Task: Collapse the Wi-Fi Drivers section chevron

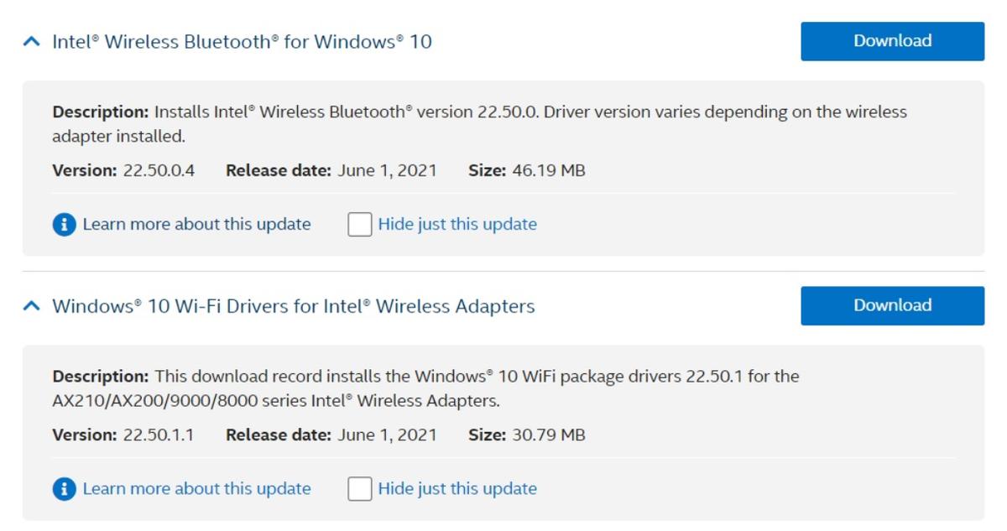Action: point(31,306)
